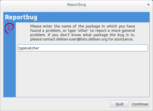Click the title bar left of the title
The image size is (153, 111).
click(30, 5)
